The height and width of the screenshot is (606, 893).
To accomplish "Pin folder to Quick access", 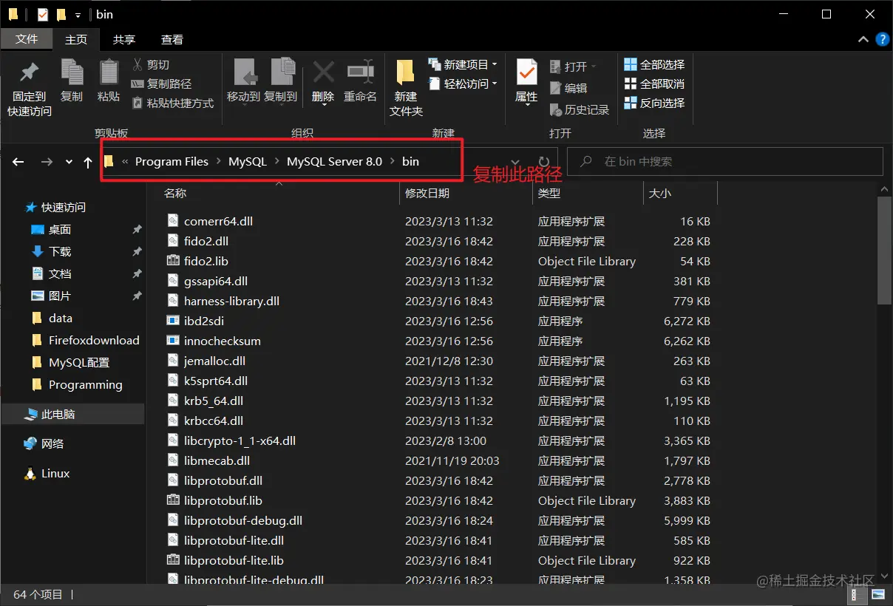I will (x=30, y=88).
